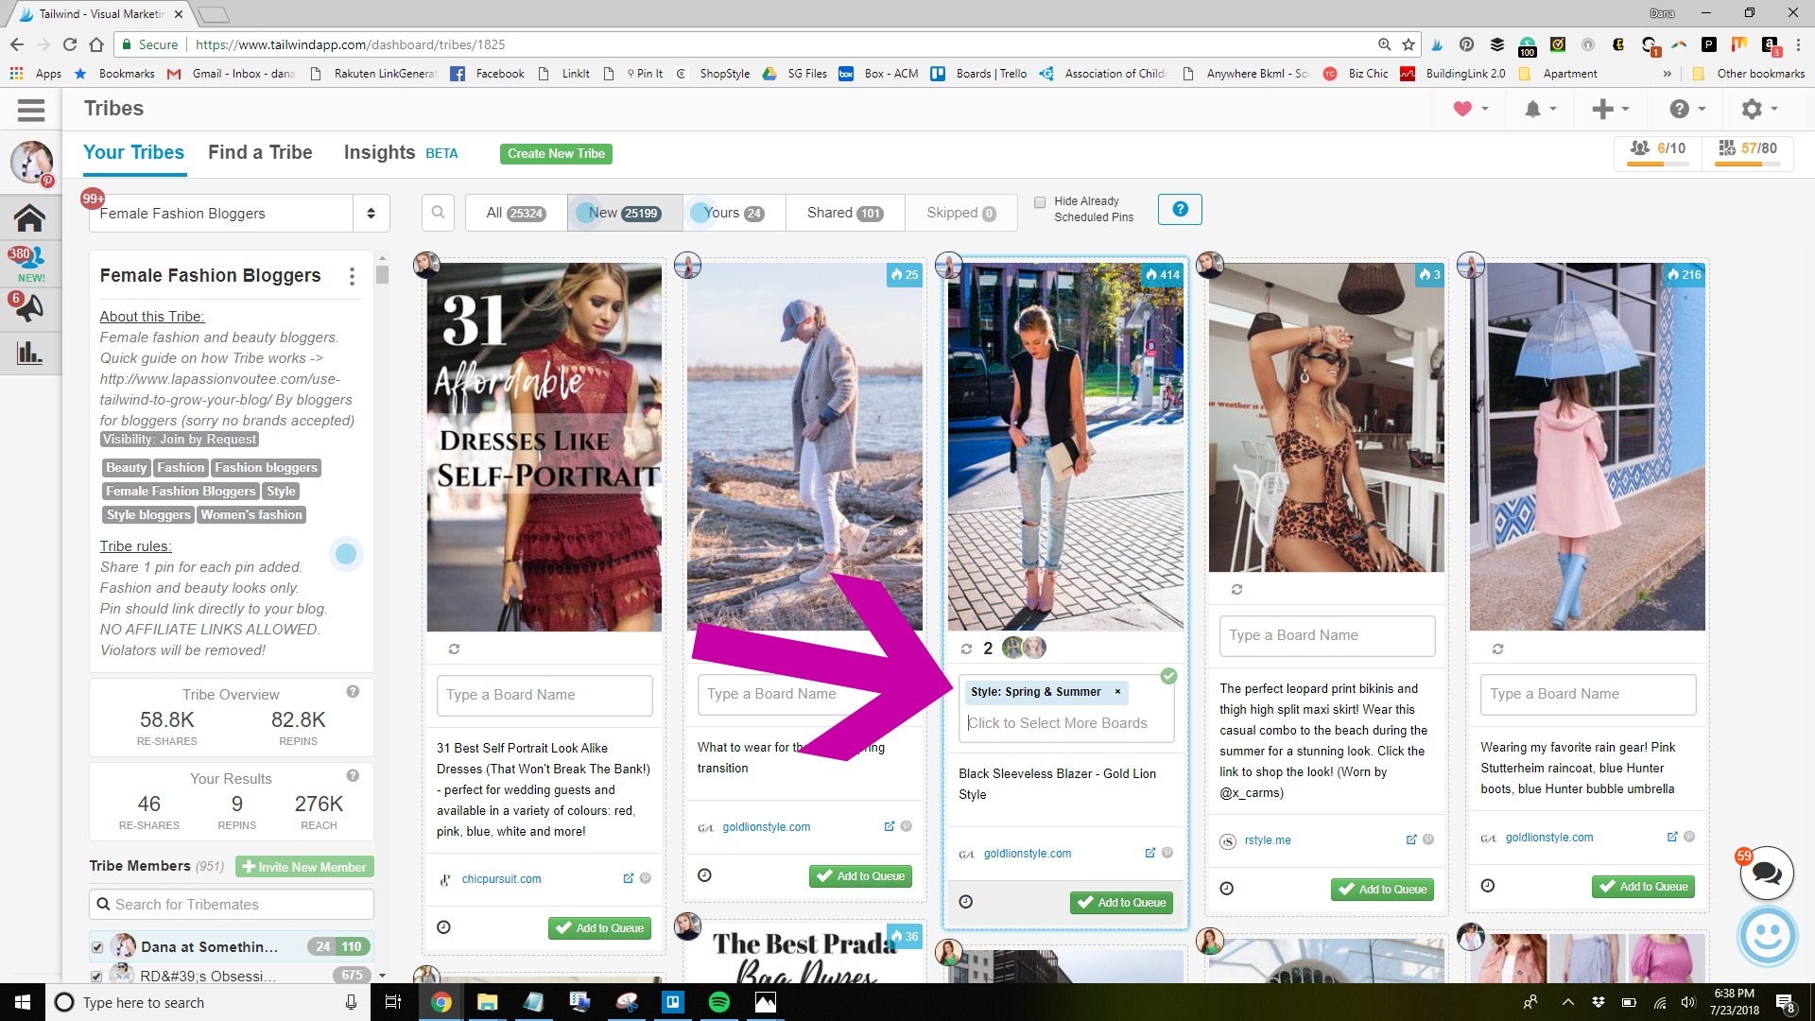Open the chicpursuit.com source link
The image size is (1815, 1021).
(501, 879)
